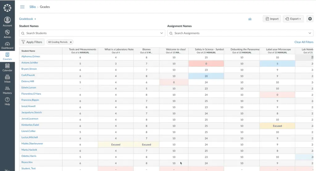Open student Lucius,Mitchell
316x171 pixels.
(29, 137)
